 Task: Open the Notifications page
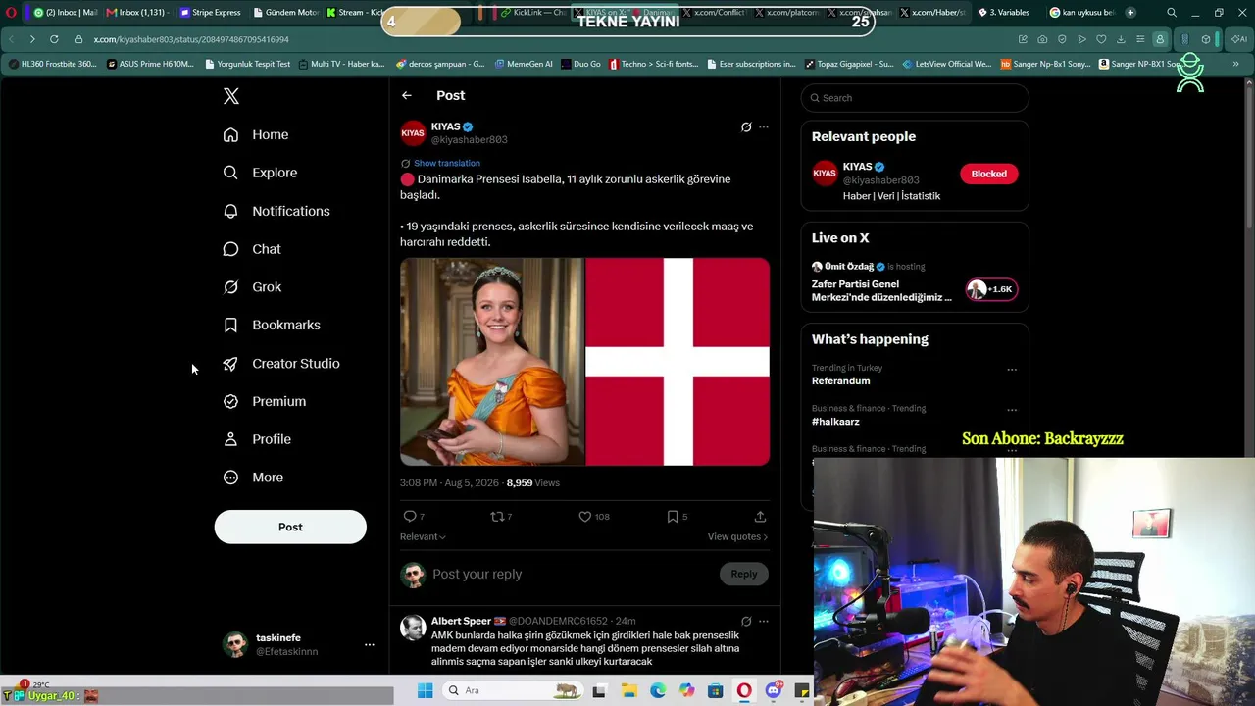coord(276,211)
